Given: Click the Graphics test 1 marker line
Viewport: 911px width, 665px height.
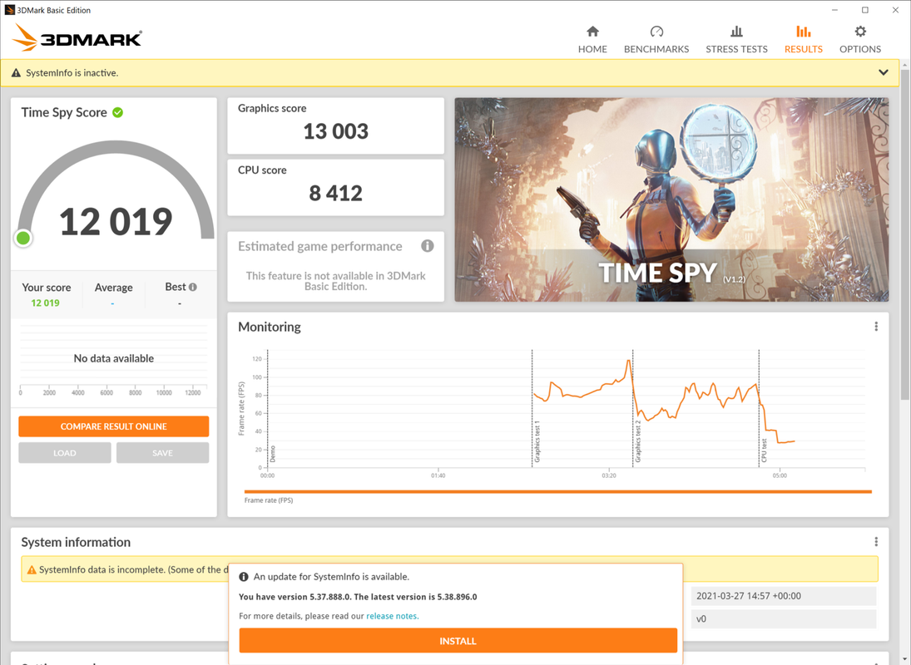Looking at the screenshot, I should click(532, 408).
